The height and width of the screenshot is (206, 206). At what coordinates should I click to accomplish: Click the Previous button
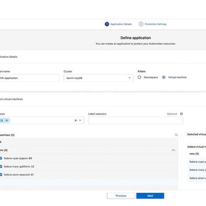[x=121, y=195]
